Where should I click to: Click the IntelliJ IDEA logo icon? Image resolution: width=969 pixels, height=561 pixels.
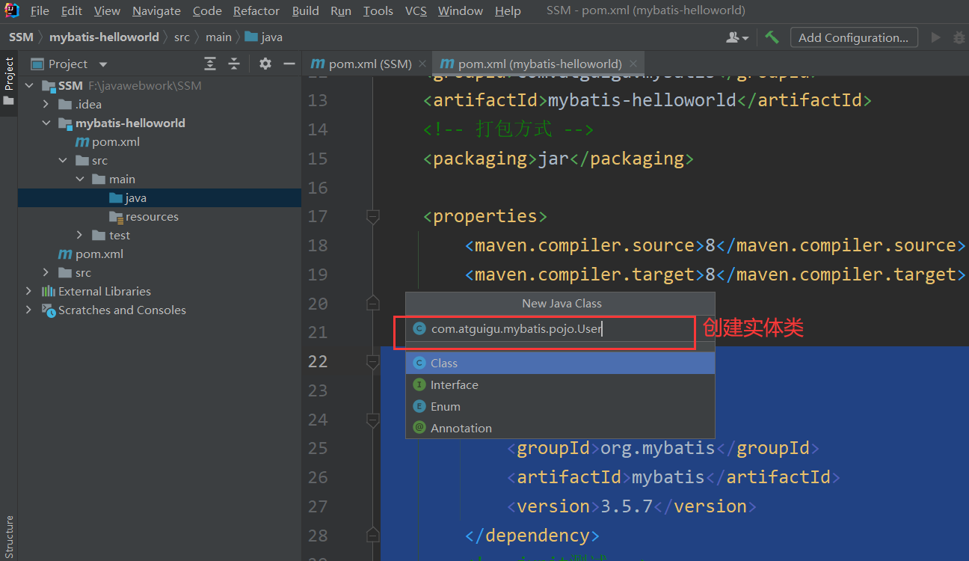(x=11, y=10)
